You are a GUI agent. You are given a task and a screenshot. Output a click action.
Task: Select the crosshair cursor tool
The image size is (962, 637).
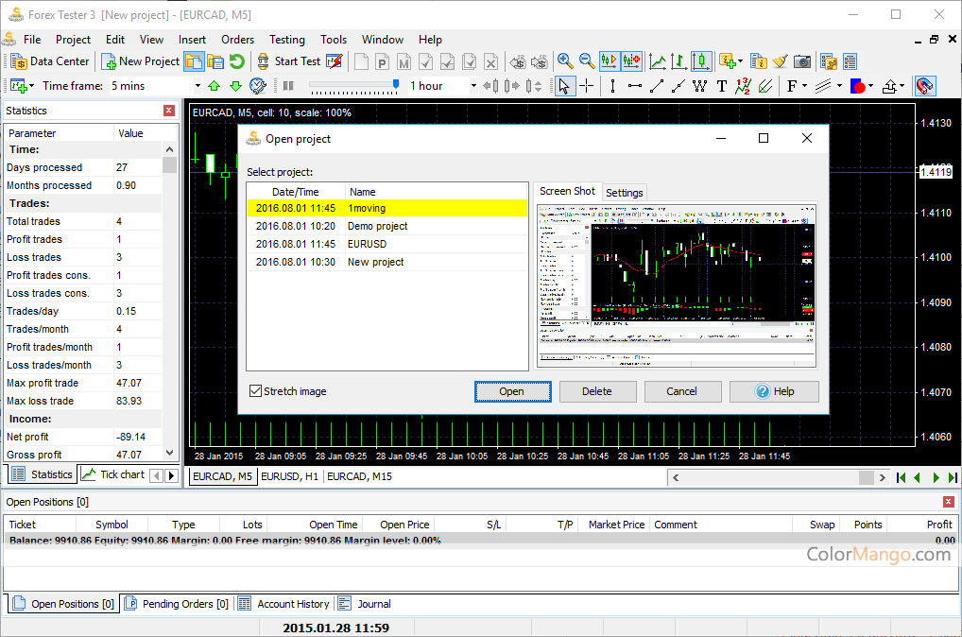[x=587, y=86]
